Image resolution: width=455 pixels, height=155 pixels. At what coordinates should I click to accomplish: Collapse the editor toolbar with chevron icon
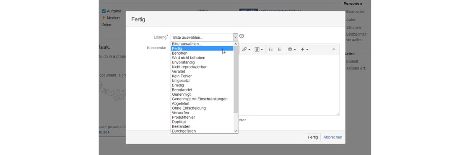[333, 49]
